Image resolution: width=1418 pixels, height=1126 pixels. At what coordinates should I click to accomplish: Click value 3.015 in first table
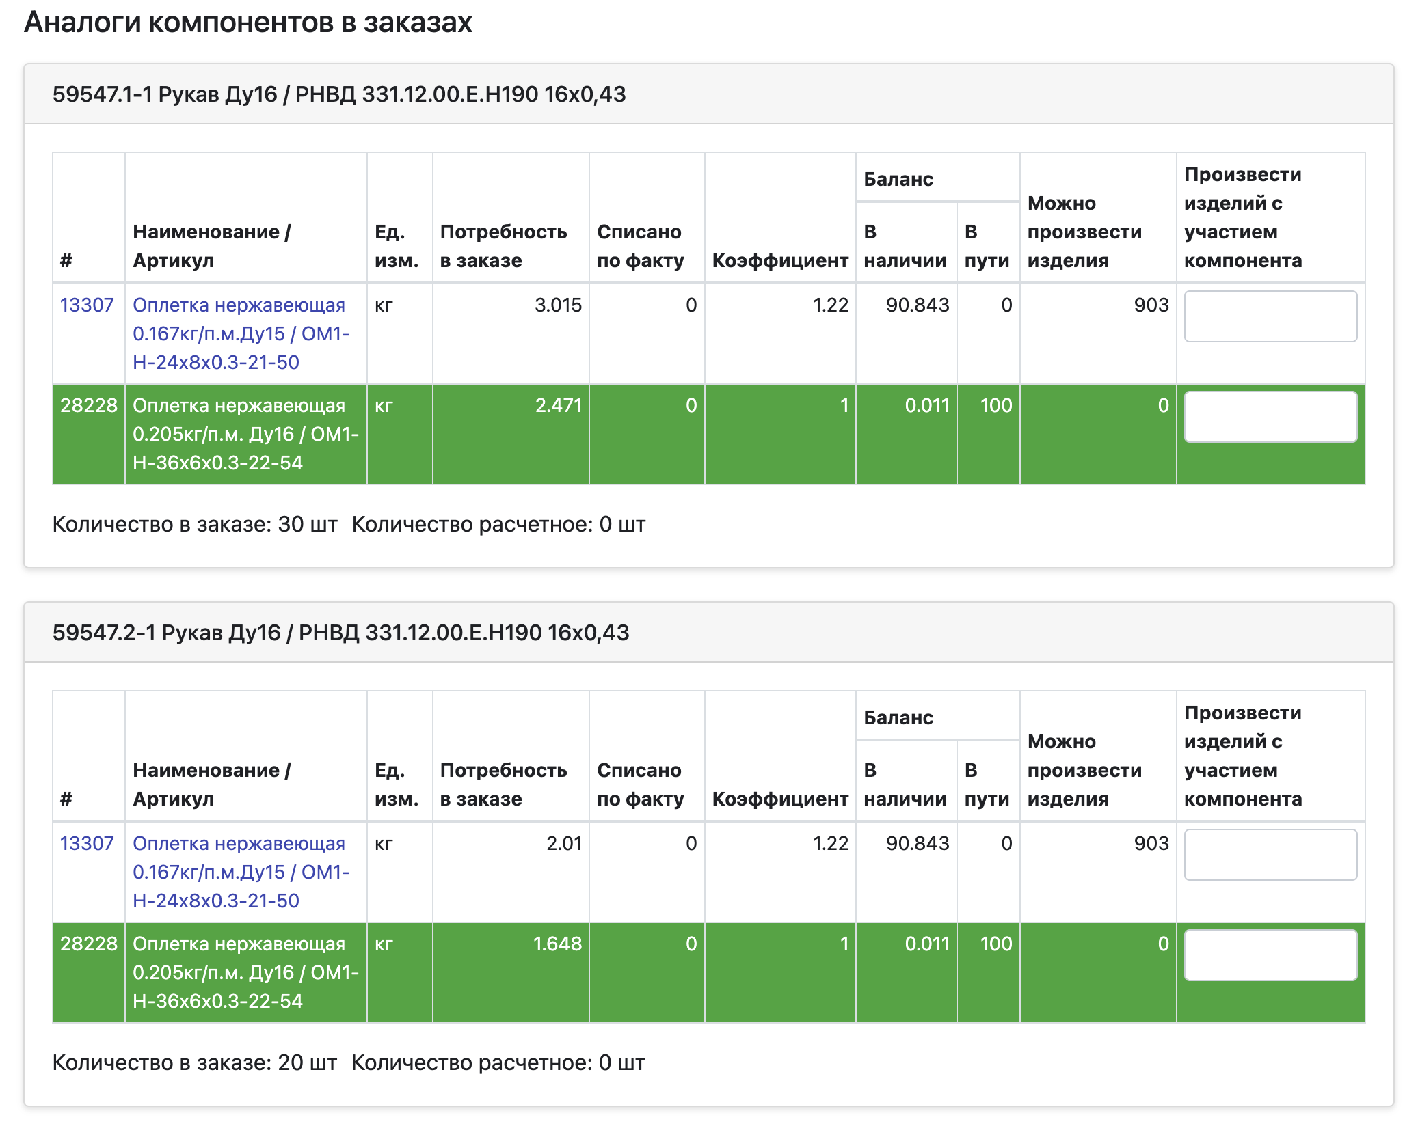coord(558,305)
